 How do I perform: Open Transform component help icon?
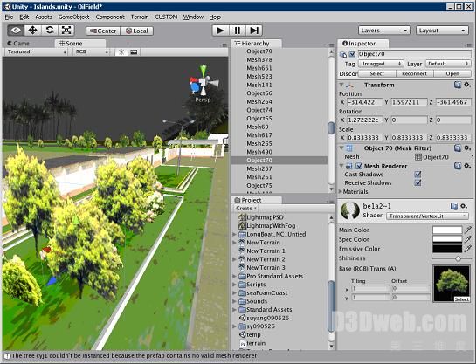tap(458, 85)
